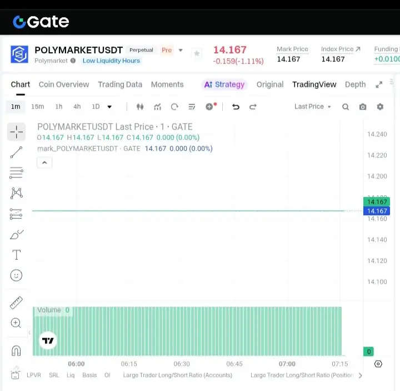Viewport: 400px width, 391px height.
Task: Click the TradingView logo badge
Action: tap(48, 341)
